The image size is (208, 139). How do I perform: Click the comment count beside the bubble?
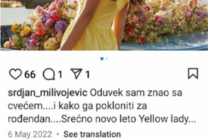[60, 74]
